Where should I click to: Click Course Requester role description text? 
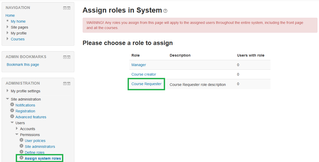coord(198,85)
